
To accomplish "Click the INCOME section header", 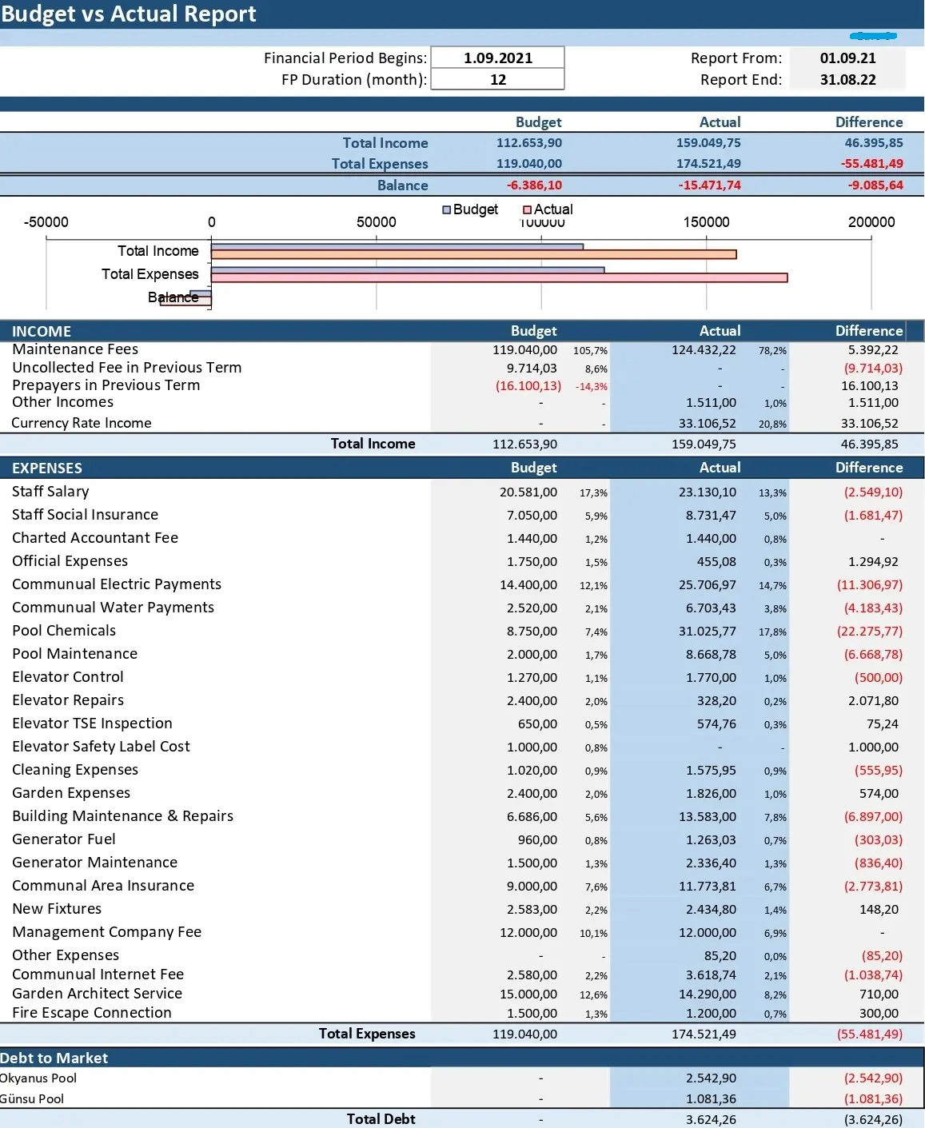I will click(x=42, y=331).
